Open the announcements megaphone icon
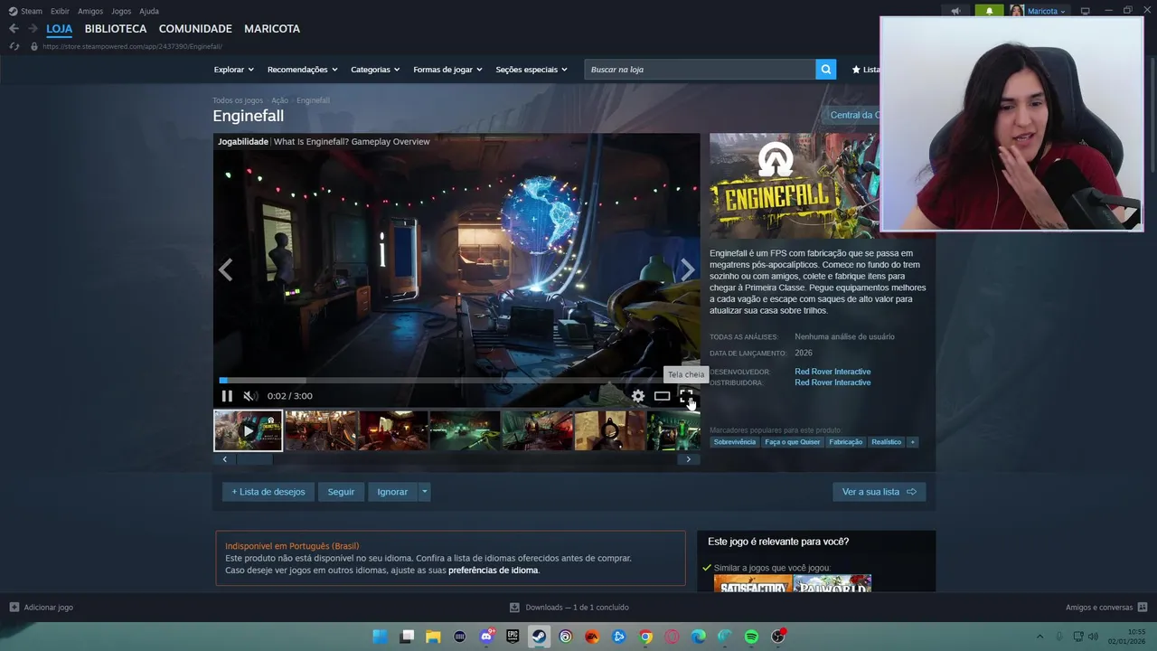The image size is (1157, 651). [x=955, y=11]
